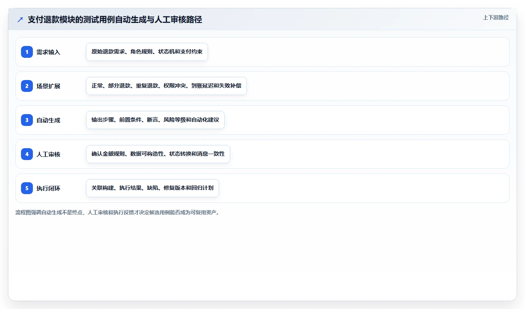Click the 需求输入 step label
Viewport: 525px width, 309px height.
48,52
